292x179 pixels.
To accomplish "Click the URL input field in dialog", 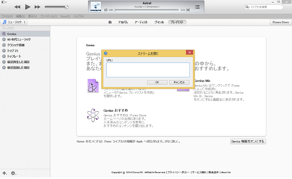I will pyautogui.click(x=148, y=70).
